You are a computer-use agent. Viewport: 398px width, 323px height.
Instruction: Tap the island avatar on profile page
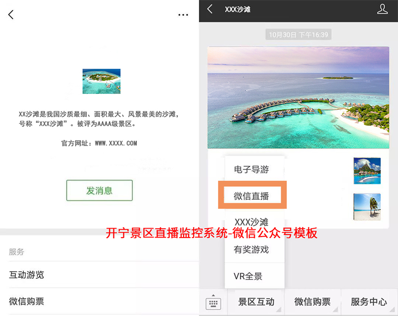coord(101,81)
